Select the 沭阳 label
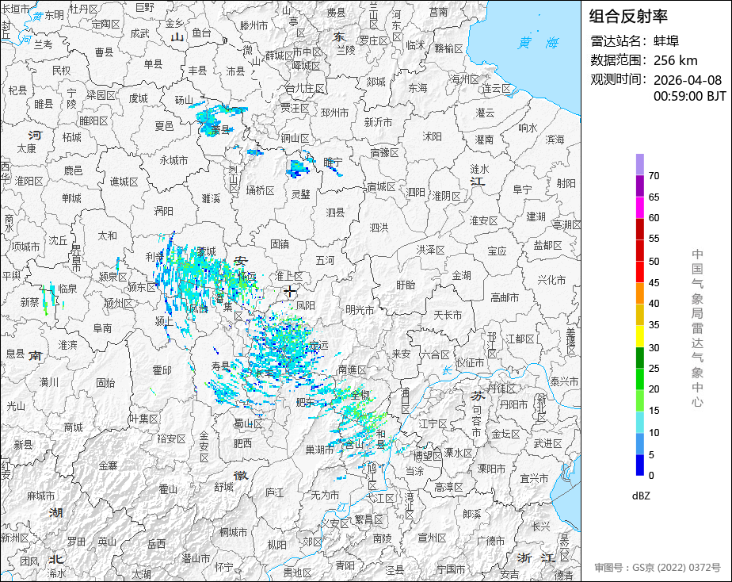The height and width of the screenshot is (582, 732). 432,136
